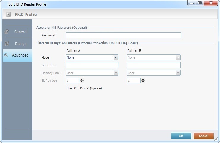Click the RFID Profile header icon
Screen dimensions: 220x143
coord(8,14)
